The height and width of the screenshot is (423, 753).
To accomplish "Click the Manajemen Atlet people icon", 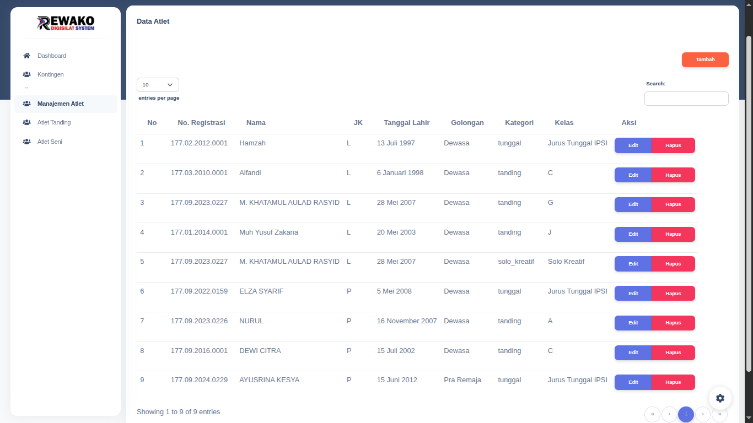I will [x=26, y=104].
